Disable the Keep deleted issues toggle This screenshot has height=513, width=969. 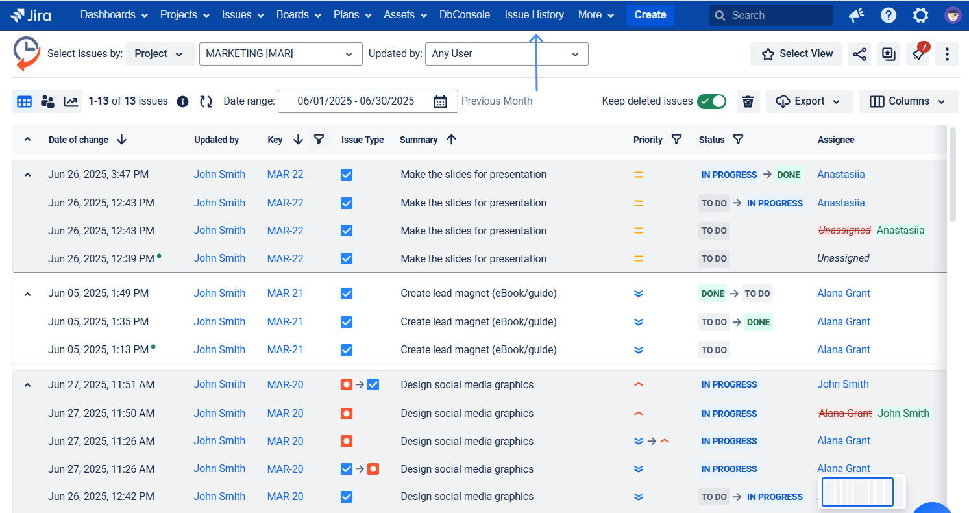(711, 101)
